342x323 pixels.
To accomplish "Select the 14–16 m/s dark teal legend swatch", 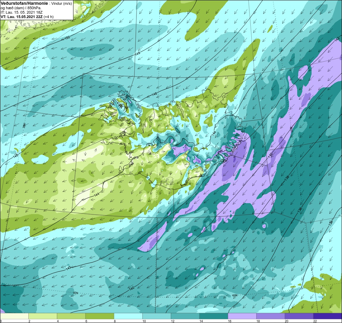I will (x=214, y=316).
